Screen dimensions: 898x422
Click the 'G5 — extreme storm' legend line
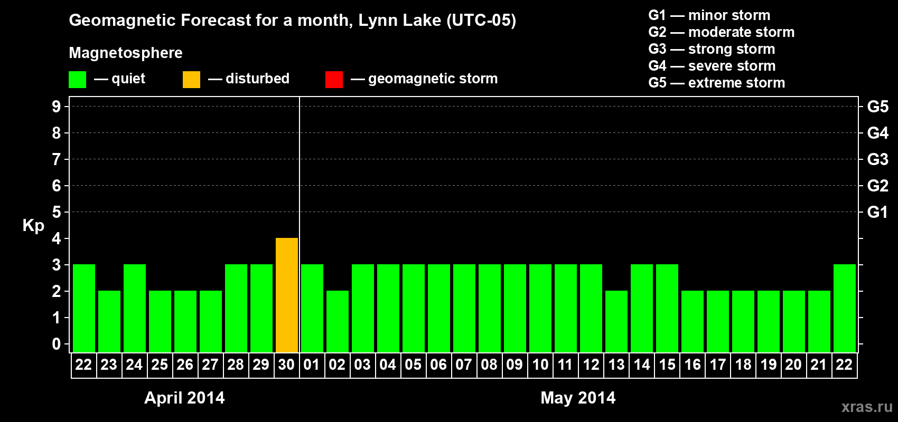717,83
